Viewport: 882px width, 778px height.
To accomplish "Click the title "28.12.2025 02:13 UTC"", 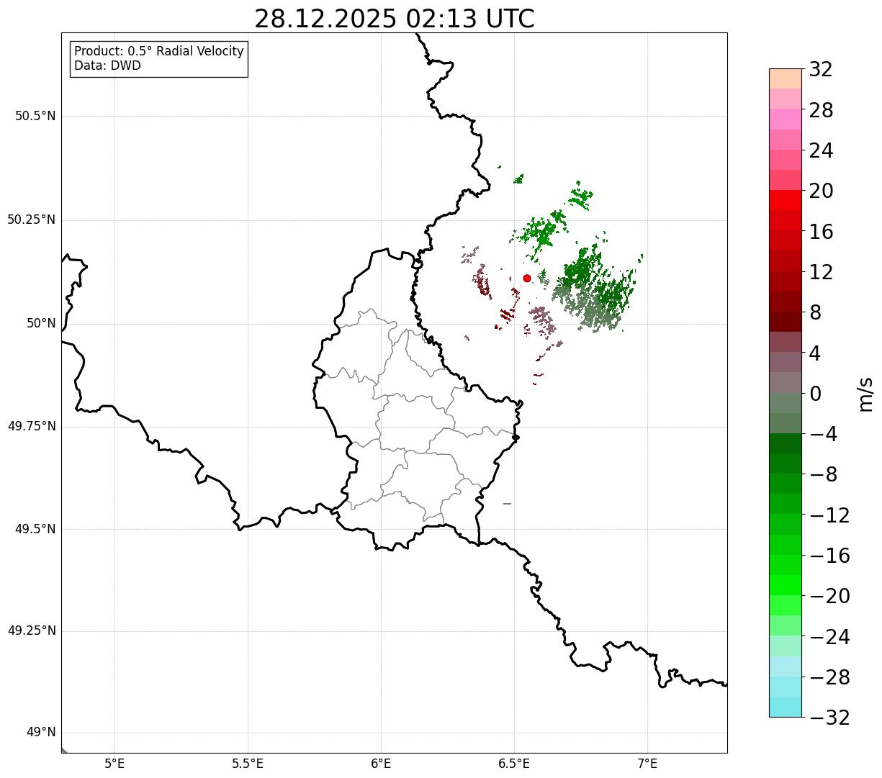I will click(x=395, y=19).
